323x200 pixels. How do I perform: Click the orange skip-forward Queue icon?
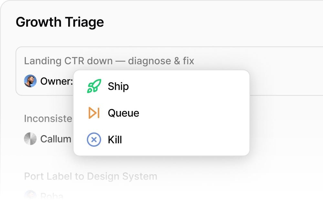click(94, 113)
